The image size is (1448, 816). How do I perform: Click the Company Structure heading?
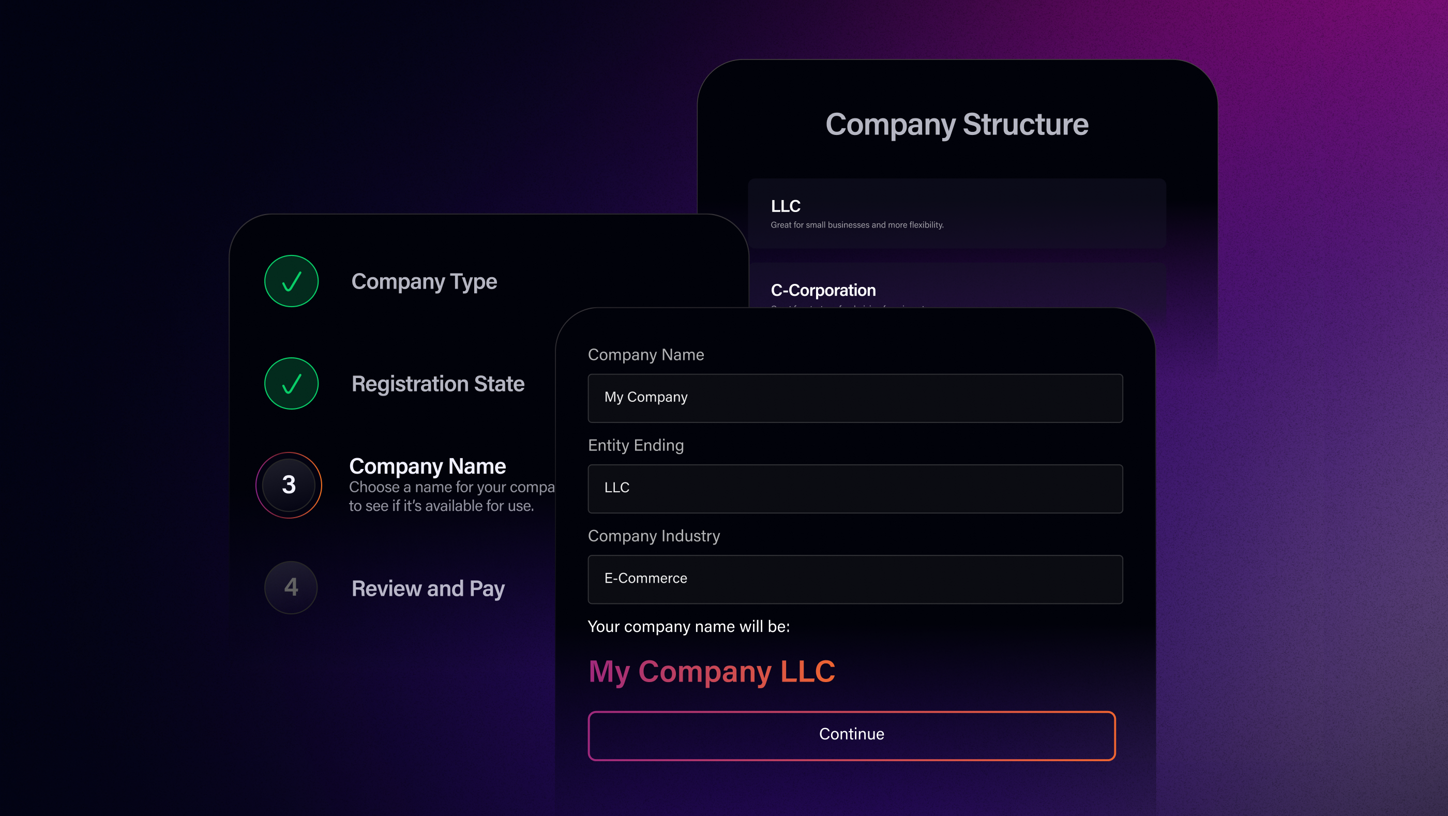coord(957,124)
